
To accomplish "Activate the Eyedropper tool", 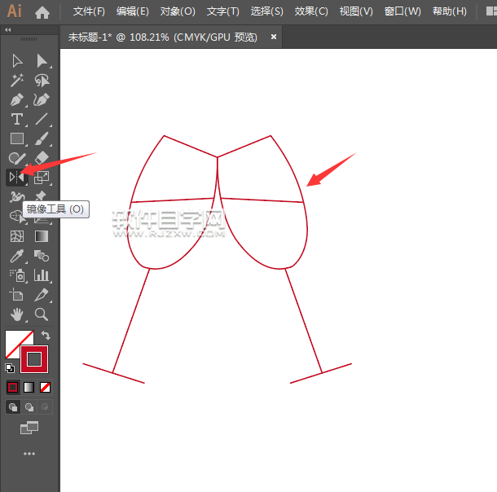I will pos(16,256).
